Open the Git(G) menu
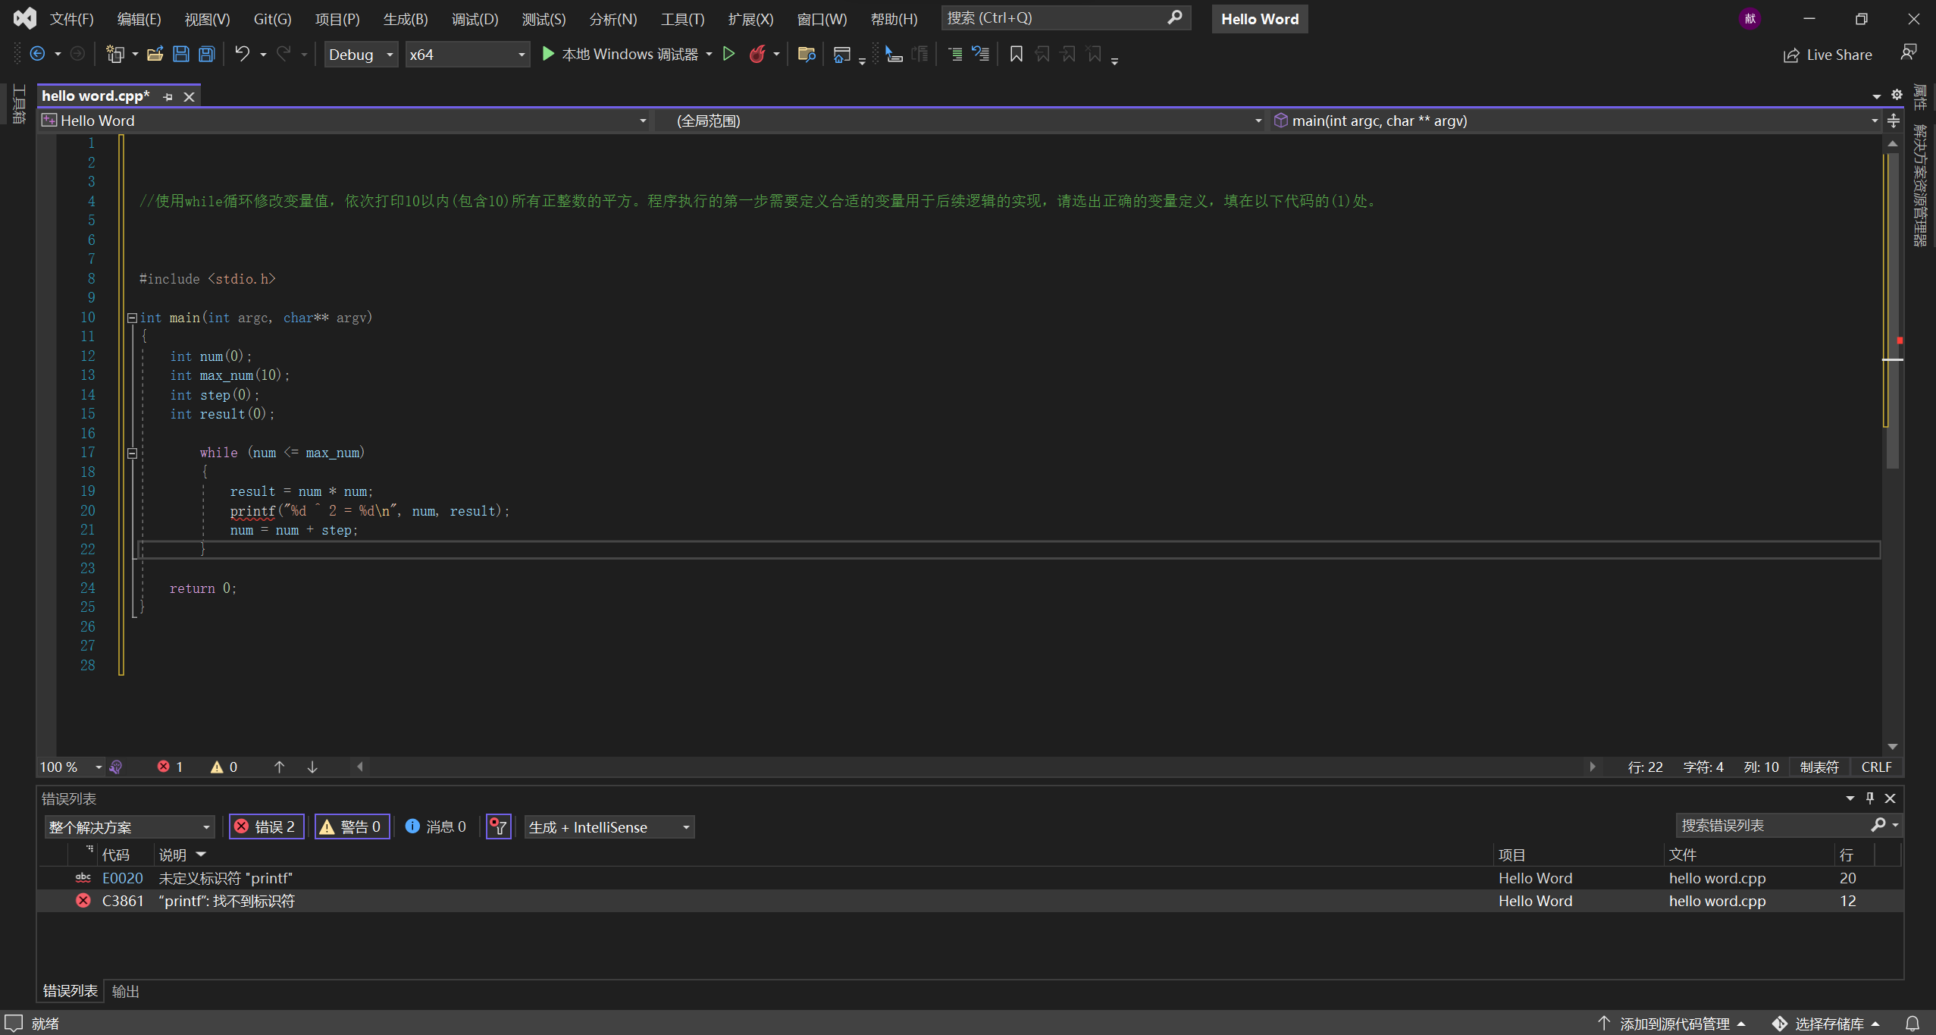1936x1035 pixels. click(x=272, y=19)
